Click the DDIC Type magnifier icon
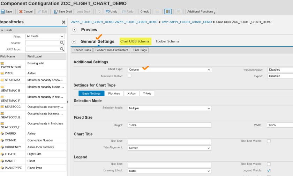 [x=62, y=49]
